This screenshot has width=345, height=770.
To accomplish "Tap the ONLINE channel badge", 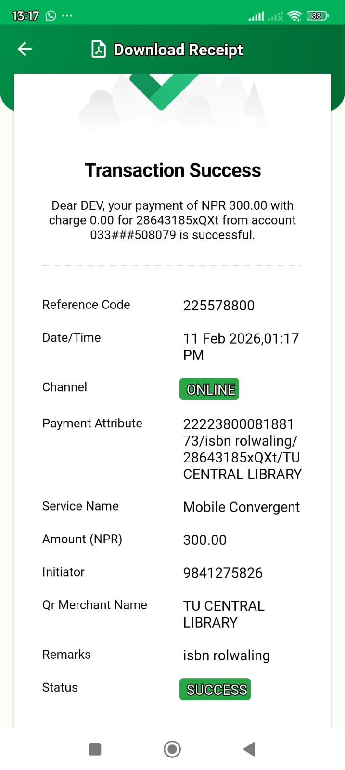I will click(209, 389).
